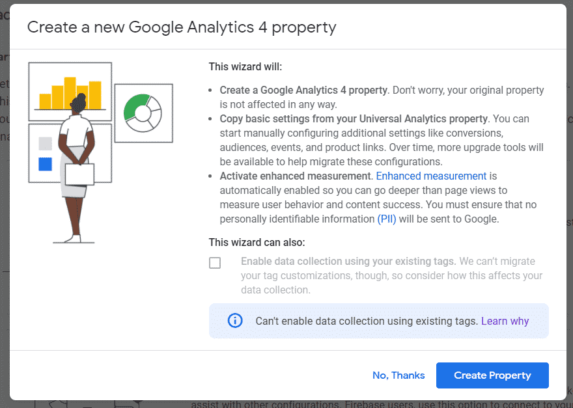Screen dimensions: 573x408
Task: Click the green donut chart illustration
Action: click(143, 113)
